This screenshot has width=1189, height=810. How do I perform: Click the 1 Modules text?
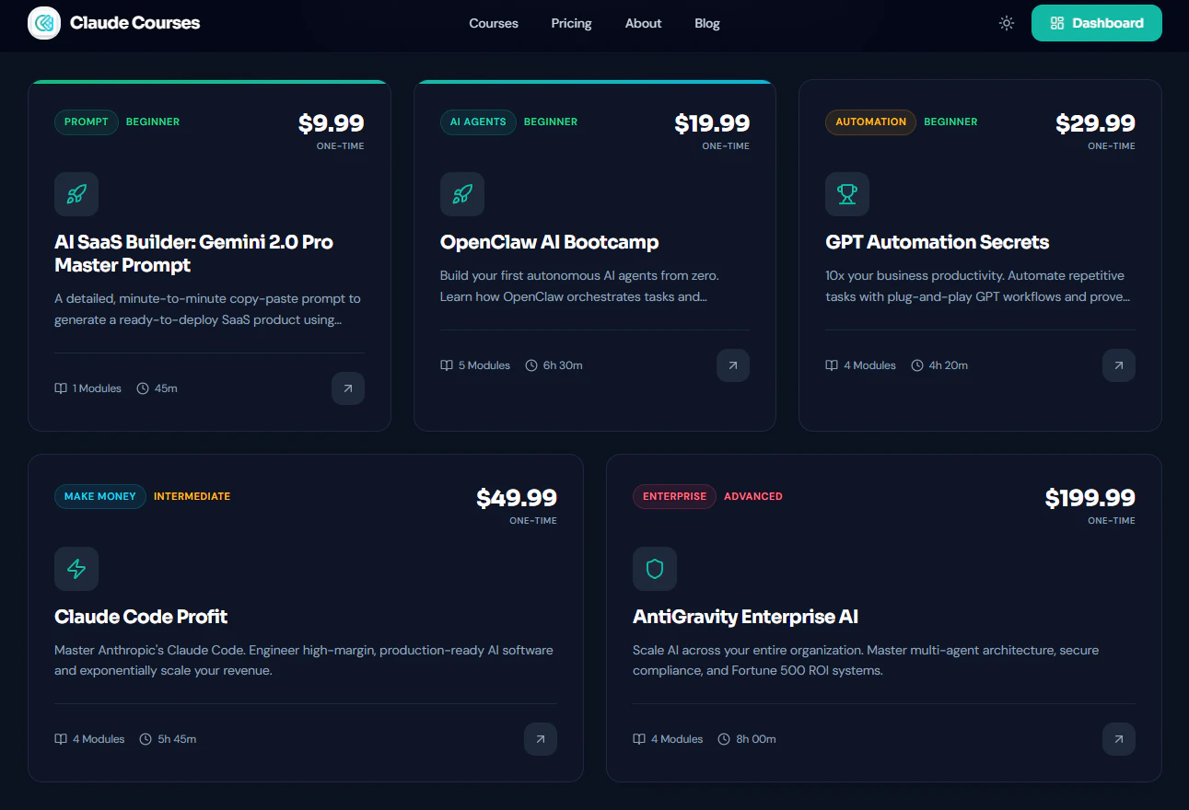tap(97, 388)
